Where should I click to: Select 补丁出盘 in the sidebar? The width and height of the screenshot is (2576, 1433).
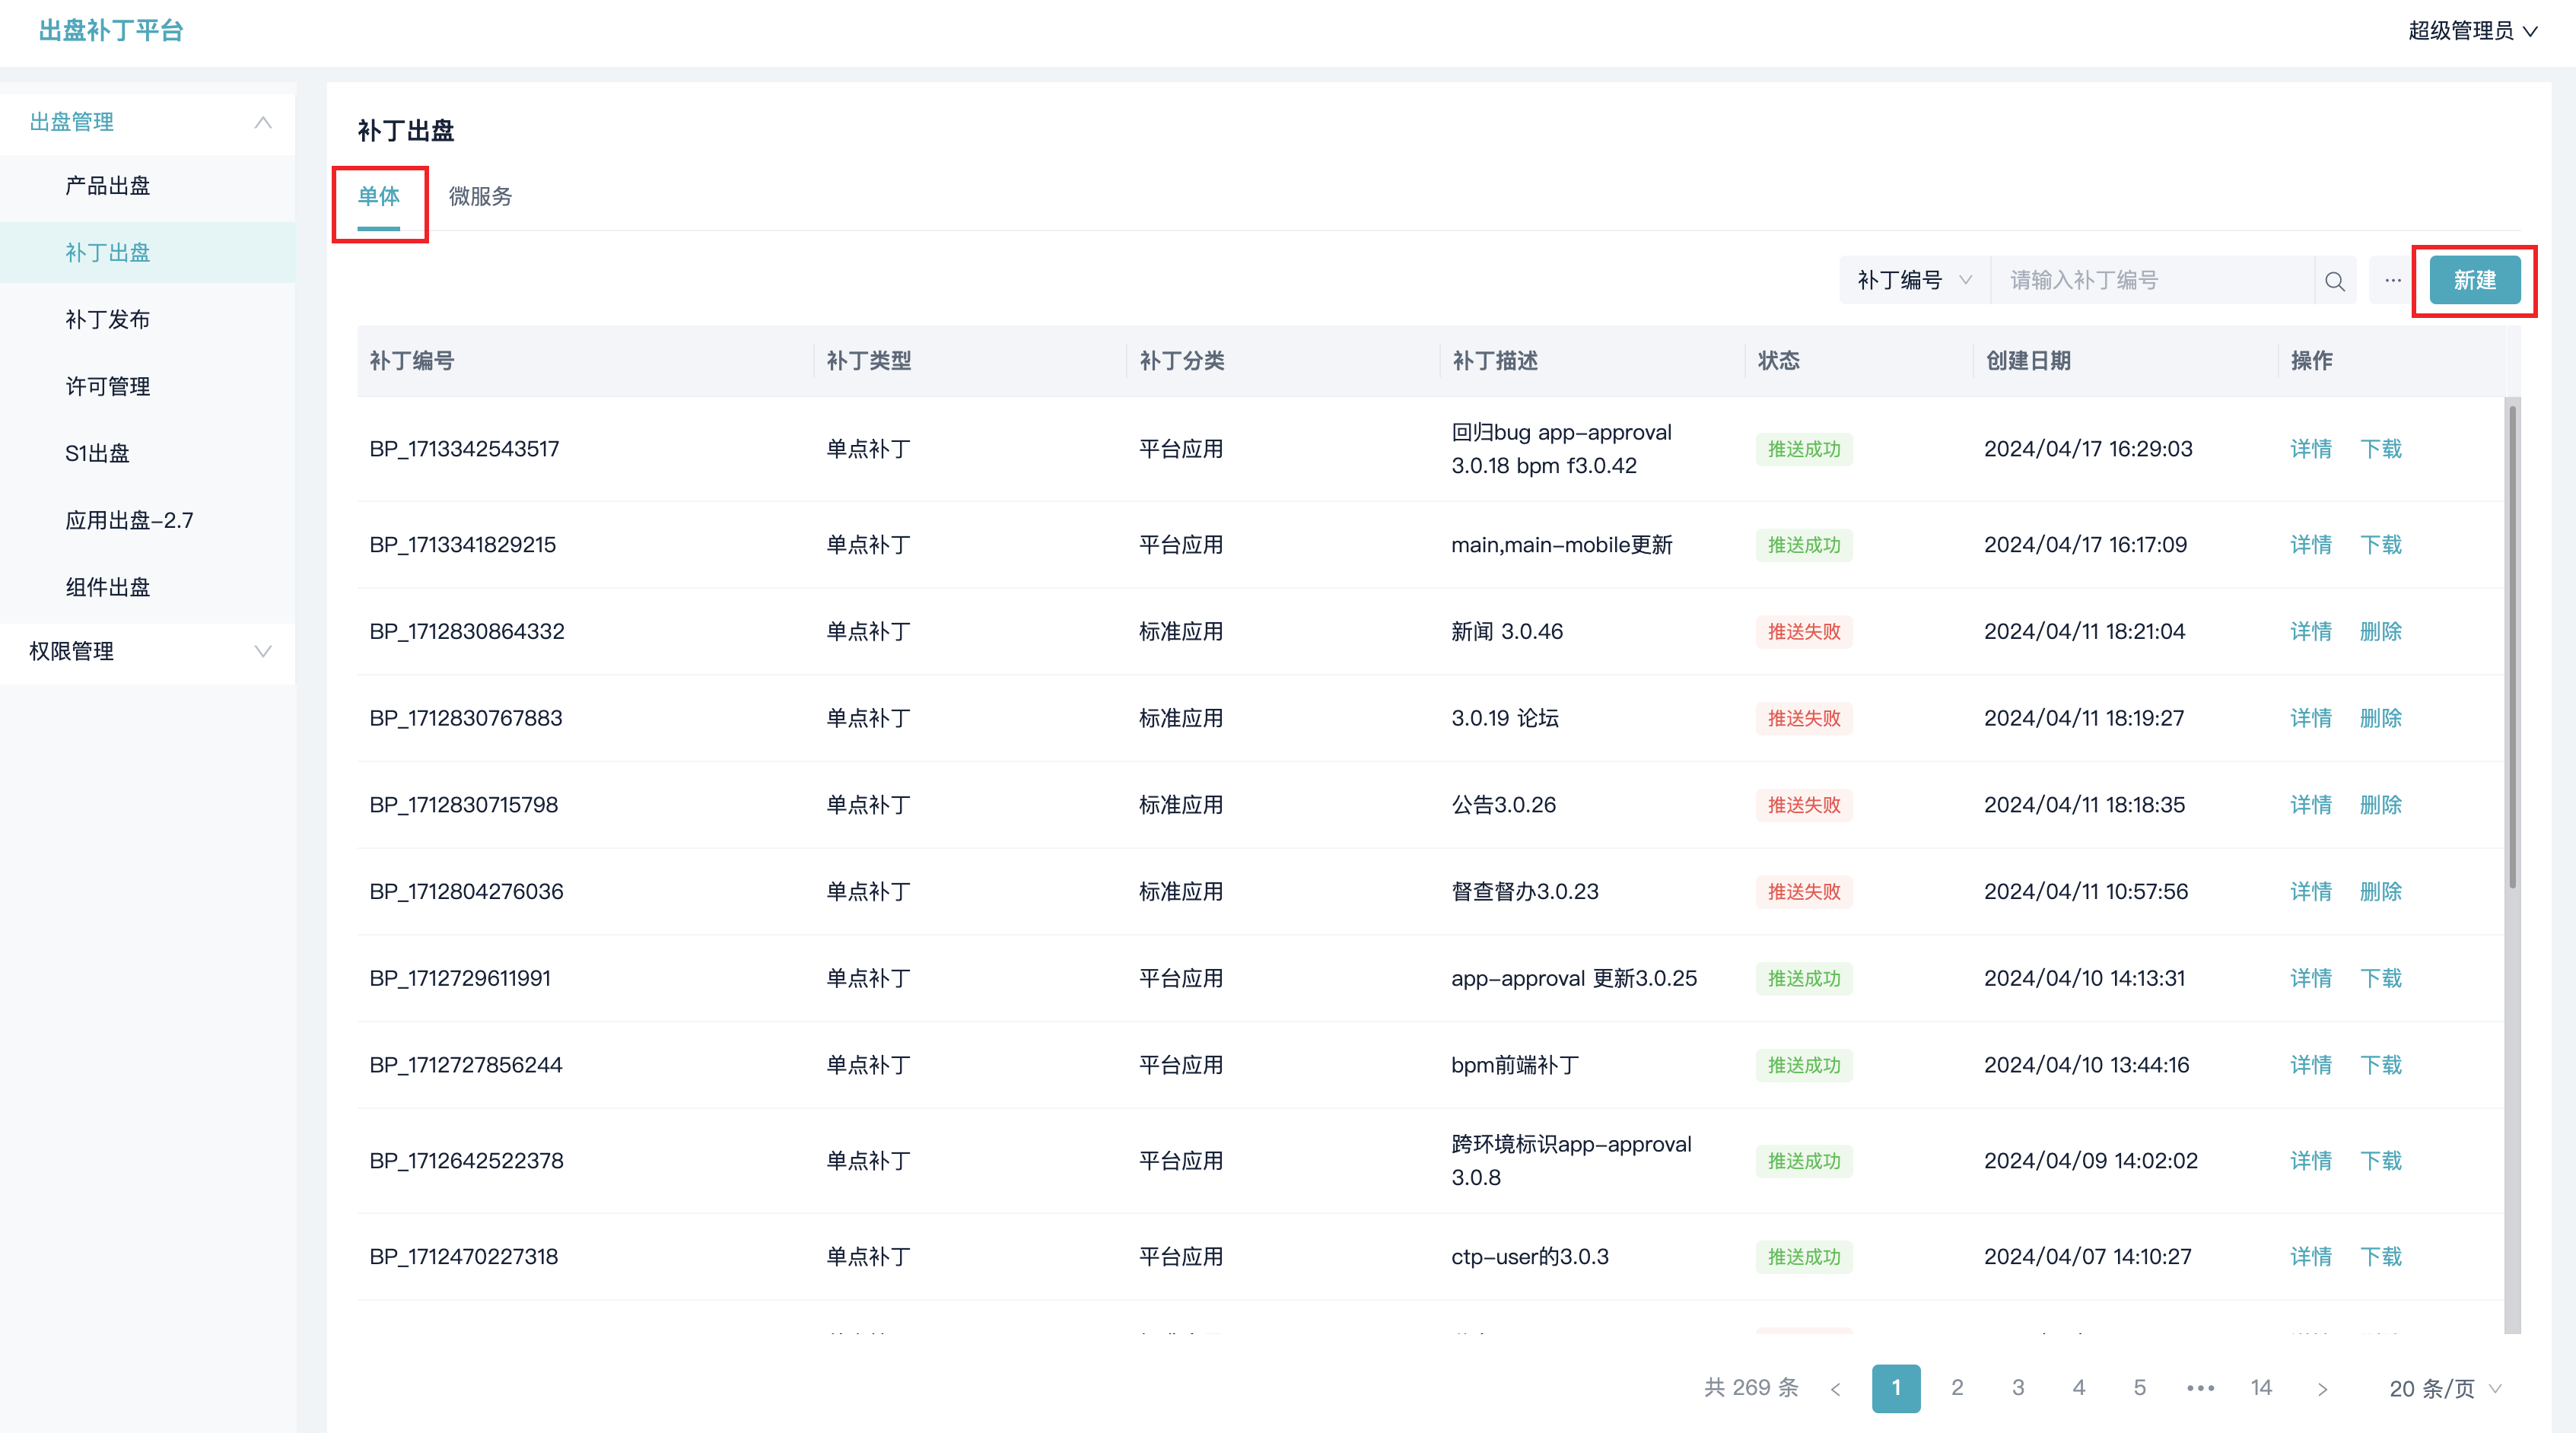point(147,252)
